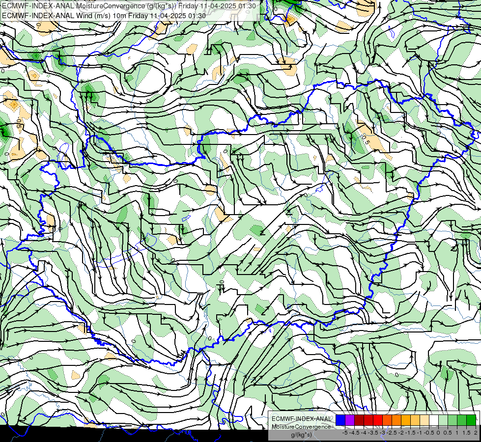The height and width of the screenshot is (442, 481).
Task: Click the Wind (m/s) 10m title line
Action: coord(104,16)
